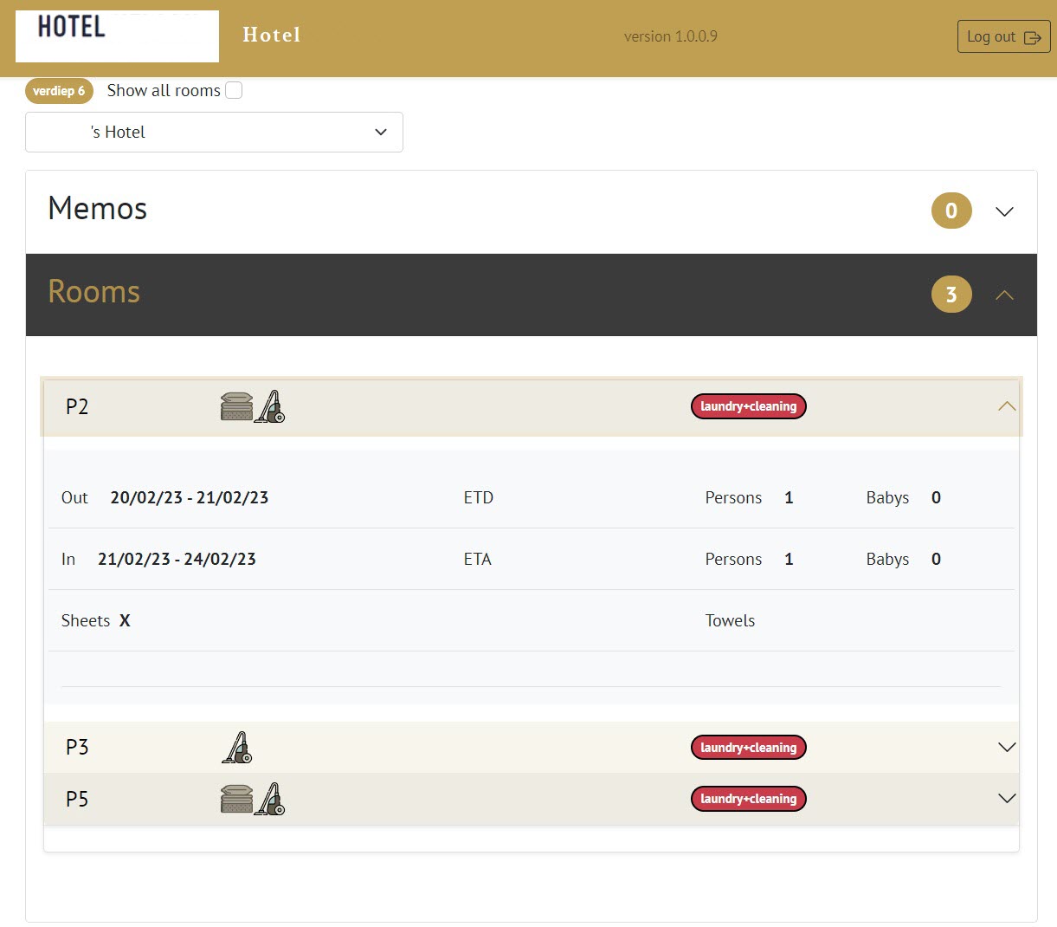Expand the P3 room row chevron
This screenshot has width=1057, height=927.
point(1006,747)
